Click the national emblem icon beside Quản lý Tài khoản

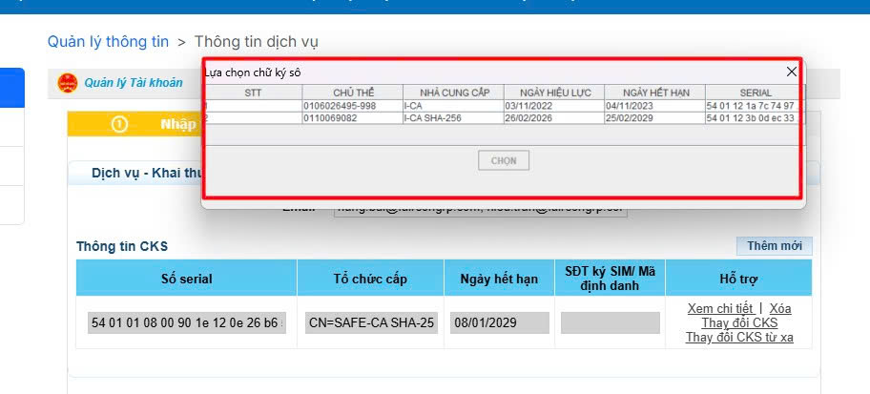(68, 83)
